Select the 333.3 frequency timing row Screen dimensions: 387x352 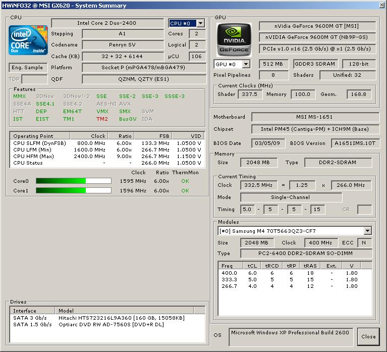[295, 280]
